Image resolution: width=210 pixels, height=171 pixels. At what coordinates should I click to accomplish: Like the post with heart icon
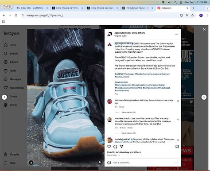(109, 147)
